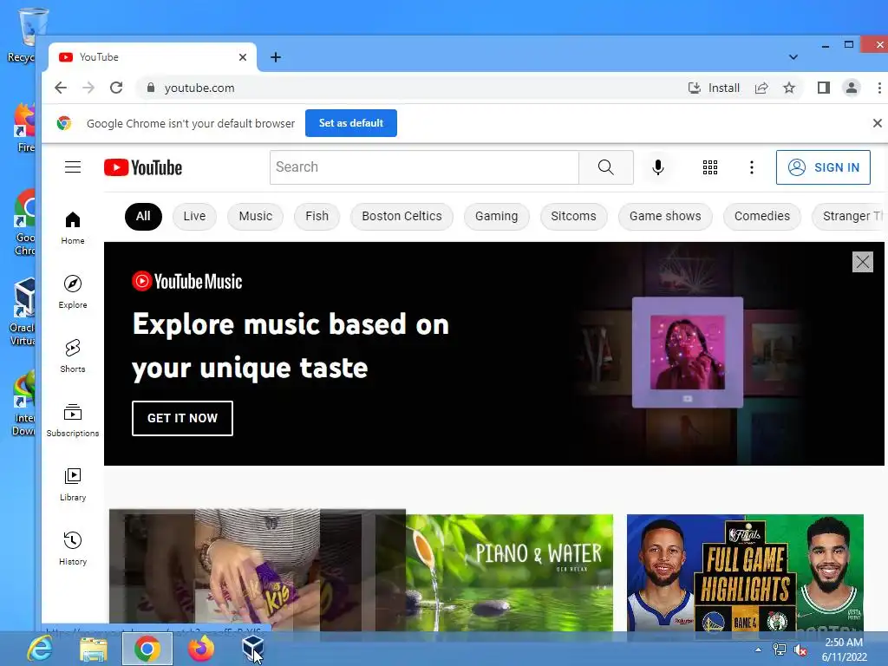Reload the YouTube page
Viewport: 888px width, 666px height.
pos(116,88)
